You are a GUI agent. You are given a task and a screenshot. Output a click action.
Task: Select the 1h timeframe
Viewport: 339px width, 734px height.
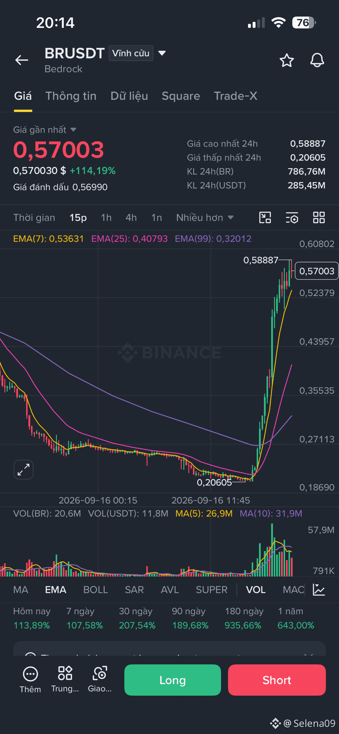[106, 217]
